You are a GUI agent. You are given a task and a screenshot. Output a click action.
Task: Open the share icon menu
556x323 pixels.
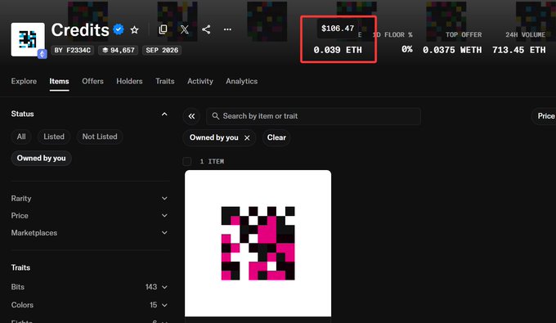tap(206, 29)
